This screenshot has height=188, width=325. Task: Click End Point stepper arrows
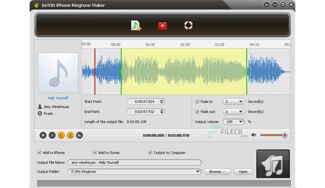[x=162, y=111]
